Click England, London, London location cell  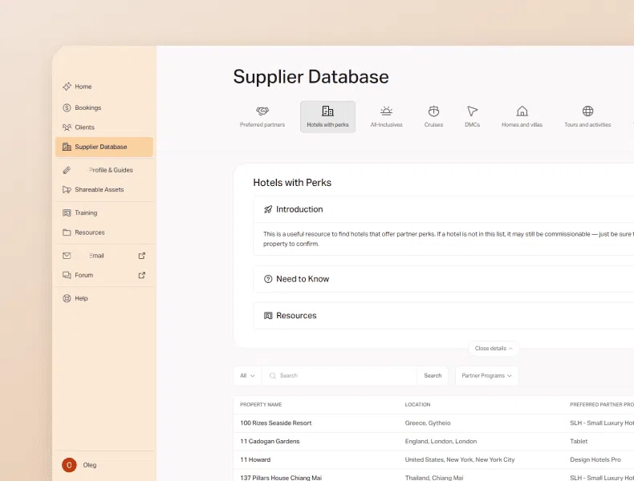(441, 442)
